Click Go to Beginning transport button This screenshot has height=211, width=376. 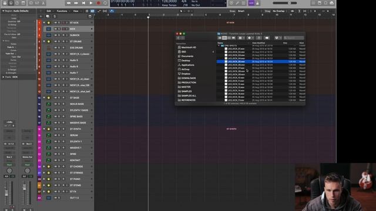[x=83, y=3]
